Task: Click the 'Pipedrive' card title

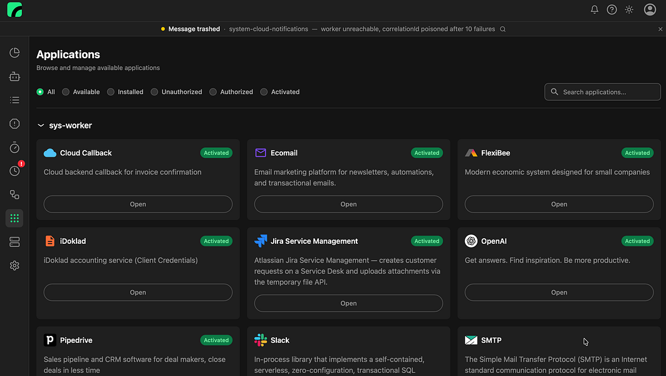Action: click(76, 340)
